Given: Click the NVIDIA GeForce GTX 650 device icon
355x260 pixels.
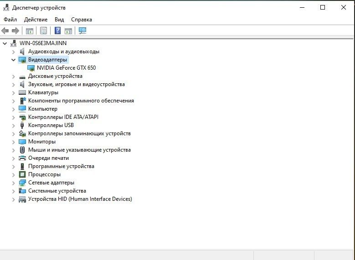Looking at the screenshot, I should (x=31, y=68).
